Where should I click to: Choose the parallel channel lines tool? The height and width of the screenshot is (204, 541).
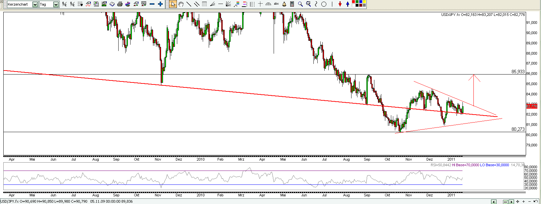pos(196,4)
